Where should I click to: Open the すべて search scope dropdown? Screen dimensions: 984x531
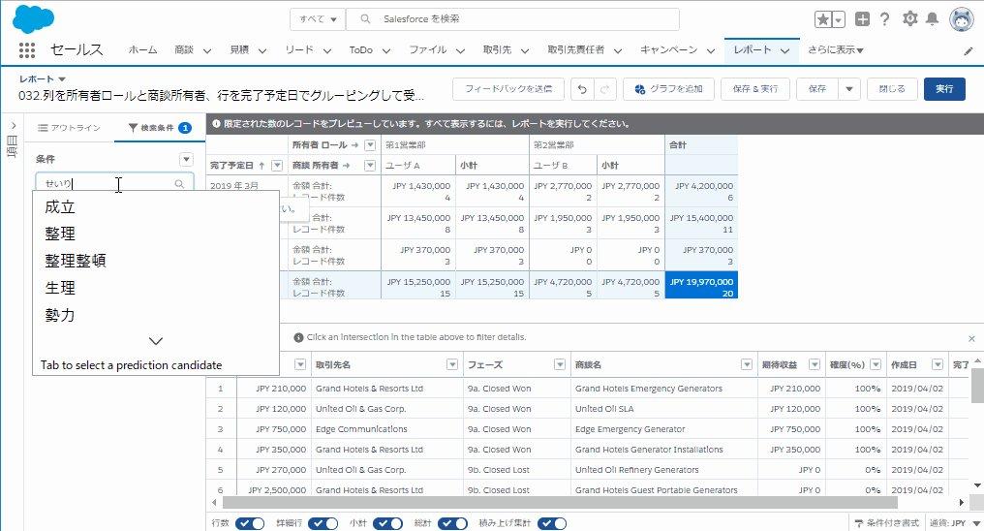(x=318, y=19)
